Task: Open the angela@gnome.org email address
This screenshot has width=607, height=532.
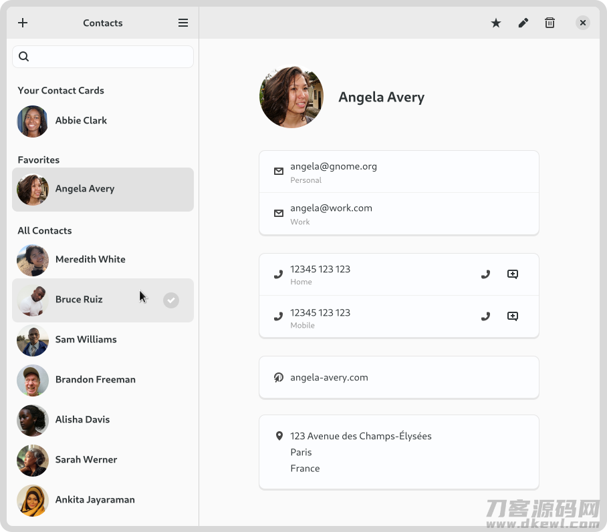Action: [398, 172]
